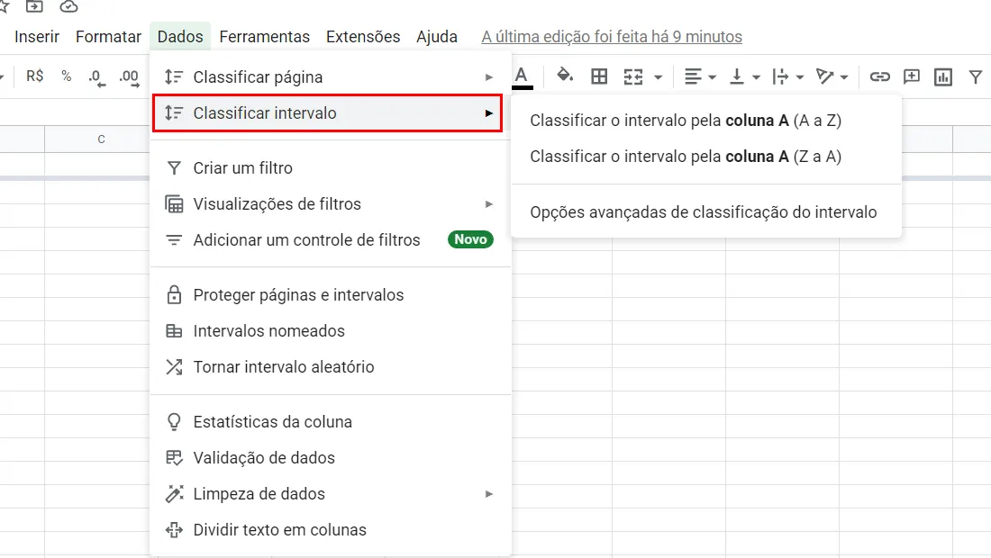Sort range by coluna A (A a Z)
991x558 pixels.
(x=705, y=121)
